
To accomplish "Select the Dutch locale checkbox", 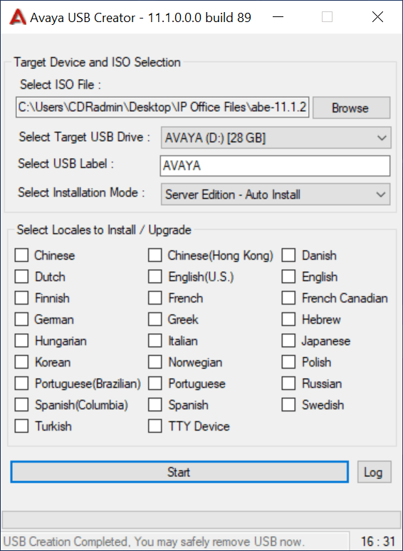I will point(21,277).
